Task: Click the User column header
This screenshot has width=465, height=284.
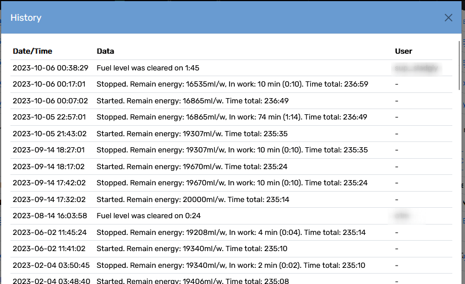Action: [403, 51]
